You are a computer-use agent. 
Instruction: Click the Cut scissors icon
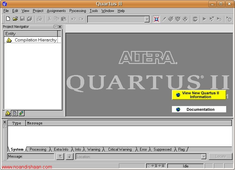[50, 19]
